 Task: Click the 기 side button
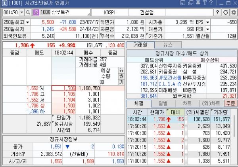tap(121, 82)
